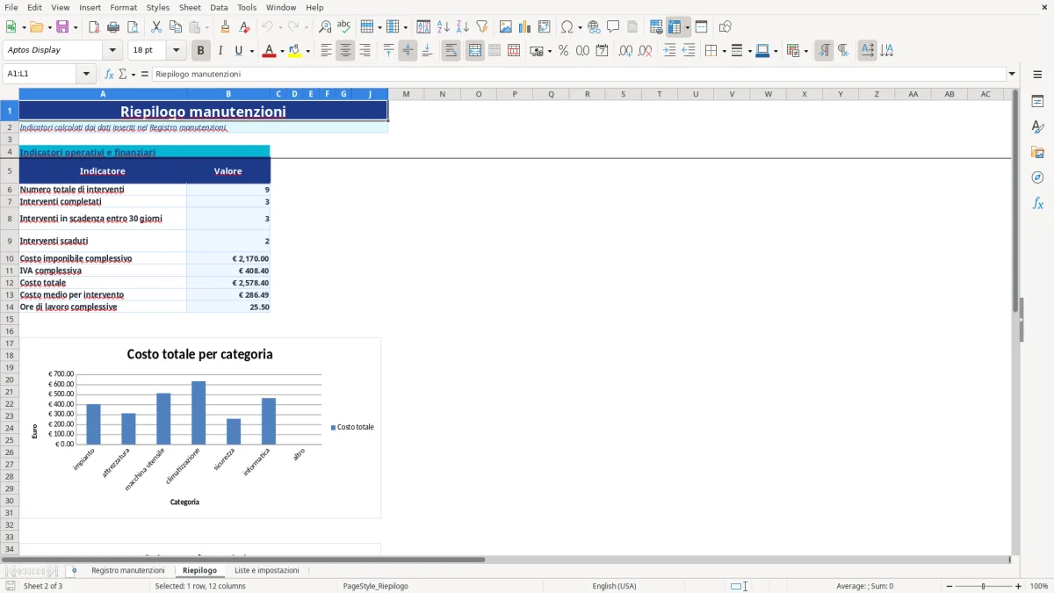The height and width of the screenshot is (593, 1054).
Task: Insert a chart using the toolbar icon
Action: click(x=525, y=27)
